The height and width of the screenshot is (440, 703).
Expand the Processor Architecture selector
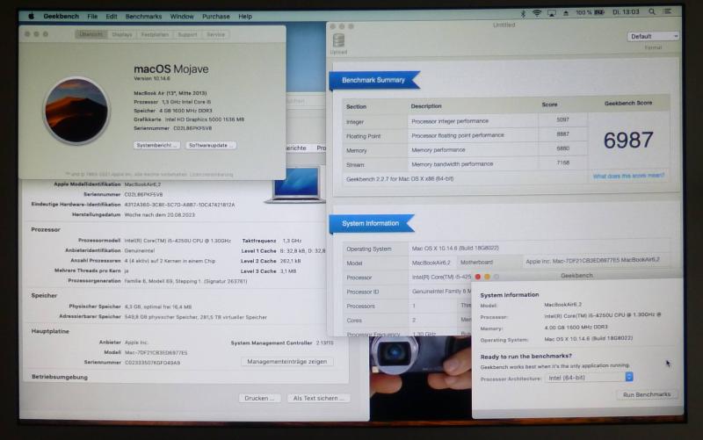(x=589, y=377)
